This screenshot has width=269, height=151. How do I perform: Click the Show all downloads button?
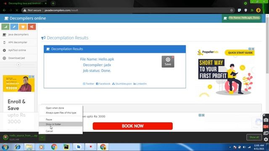[254, 137]
